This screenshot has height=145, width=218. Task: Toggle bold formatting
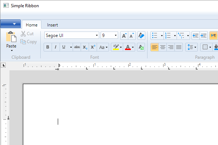[48, 47]
